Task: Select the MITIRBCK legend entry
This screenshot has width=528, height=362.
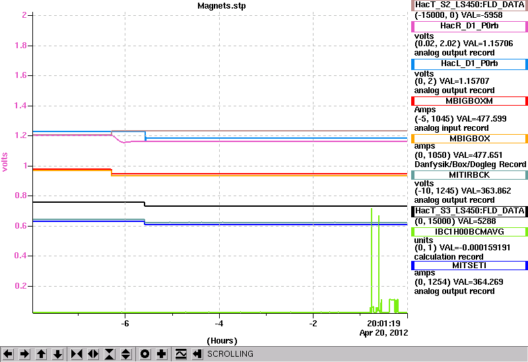Action: click(469, 175)
